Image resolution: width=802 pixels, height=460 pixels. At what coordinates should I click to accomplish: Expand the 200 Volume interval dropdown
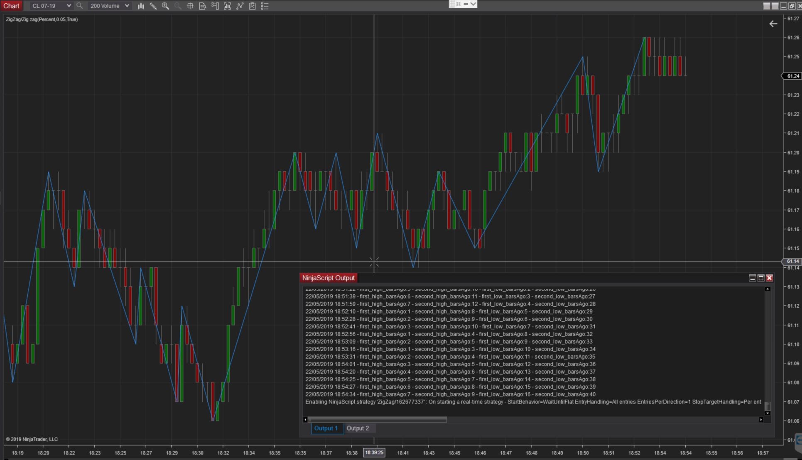[127, 6]
